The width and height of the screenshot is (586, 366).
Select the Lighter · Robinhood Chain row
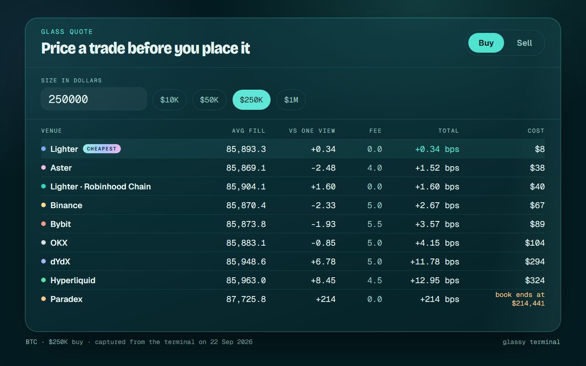point(293,187)
